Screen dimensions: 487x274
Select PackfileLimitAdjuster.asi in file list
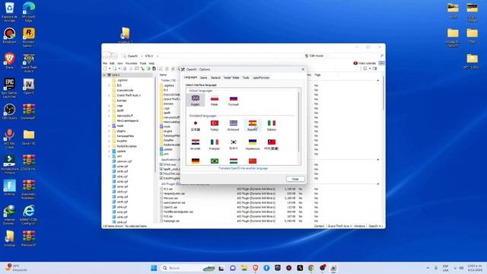point(178,212)
